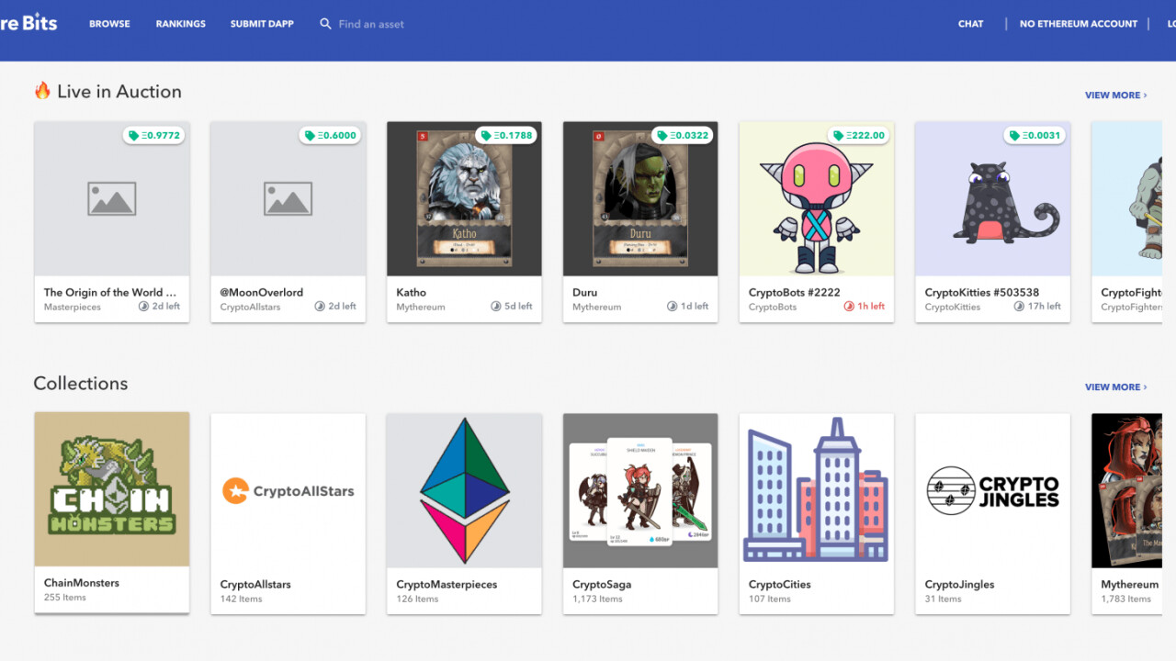The width and height of the screenshot is (1176, 661).
Task: Open the ChainMonsters collection
Action: tap(112, 489)
